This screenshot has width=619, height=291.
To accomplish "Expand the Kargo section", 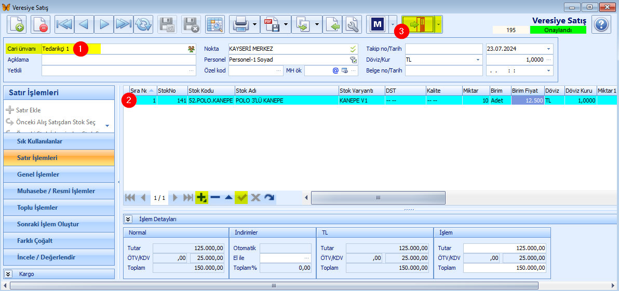I will 8,274.
